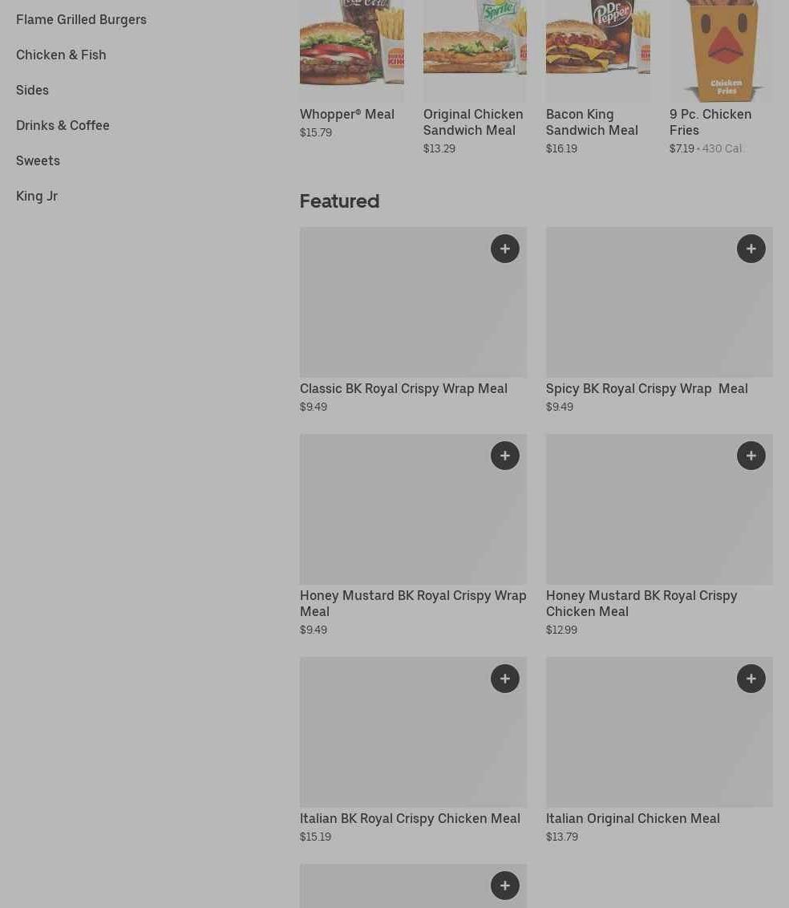
Task: Add Italian BK Royal Crispy Chicken Meal
Action: (505, 679)
